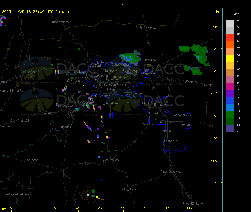Click the La_Nora label
This screenshot has height=212, width=251.
click(111, 70)
